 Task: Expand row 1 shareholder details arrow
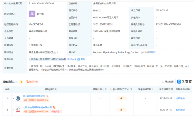(12, 98)
